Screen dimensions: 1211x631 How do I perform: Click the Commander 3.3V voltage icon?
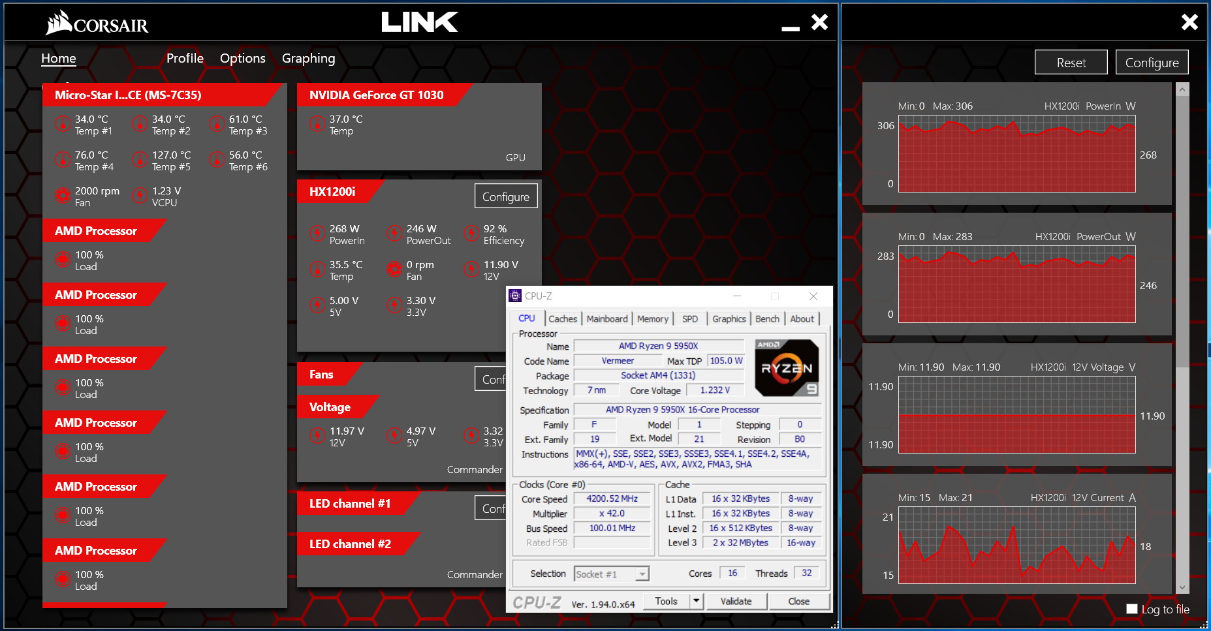coord(471,435)
